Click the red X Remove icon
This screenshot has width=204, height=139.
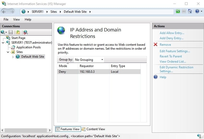[156, 44]
